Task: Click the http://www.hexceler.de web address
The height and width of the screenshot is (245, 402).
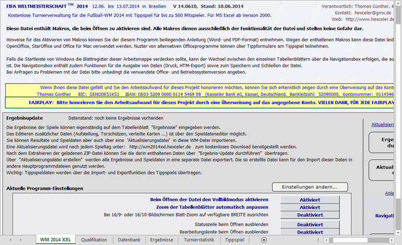Action: click(x=369, y=20)
